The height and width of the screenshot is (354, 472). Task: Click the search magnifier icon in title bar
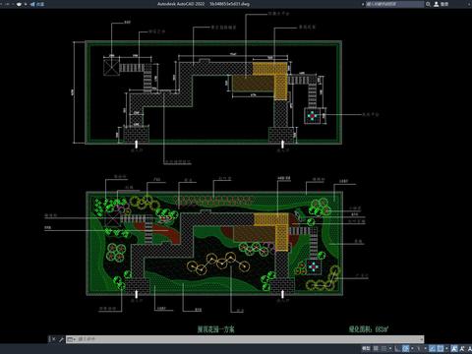[x=428, y=4]
